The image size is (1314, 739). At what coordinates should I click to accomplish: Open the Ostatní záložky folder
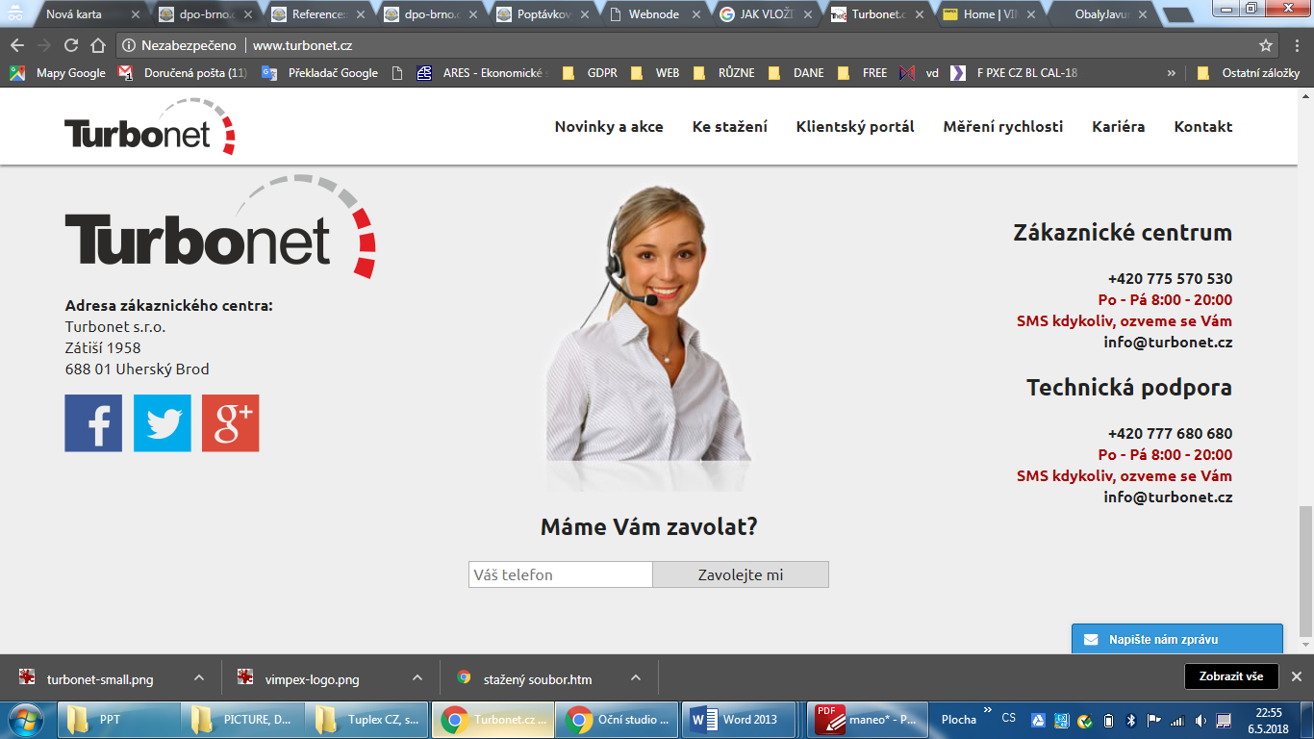[1249, 73]
